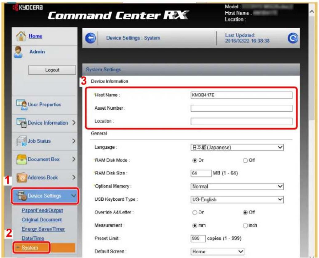This screenshot has height=258, width=319.
Task: Click the Last Updated timestamp text
Action: click(x=247, y=41)
